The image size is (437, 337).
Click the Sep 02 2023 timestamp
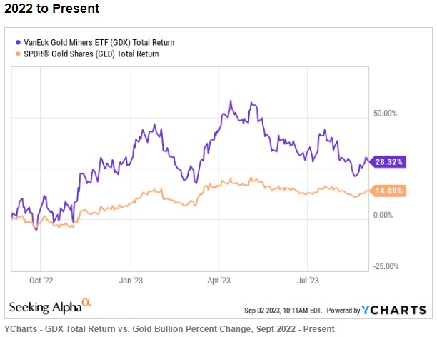[x=283, y=311]
